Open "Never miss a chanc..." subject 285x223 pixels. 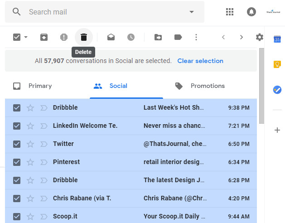tap(174, 126)
